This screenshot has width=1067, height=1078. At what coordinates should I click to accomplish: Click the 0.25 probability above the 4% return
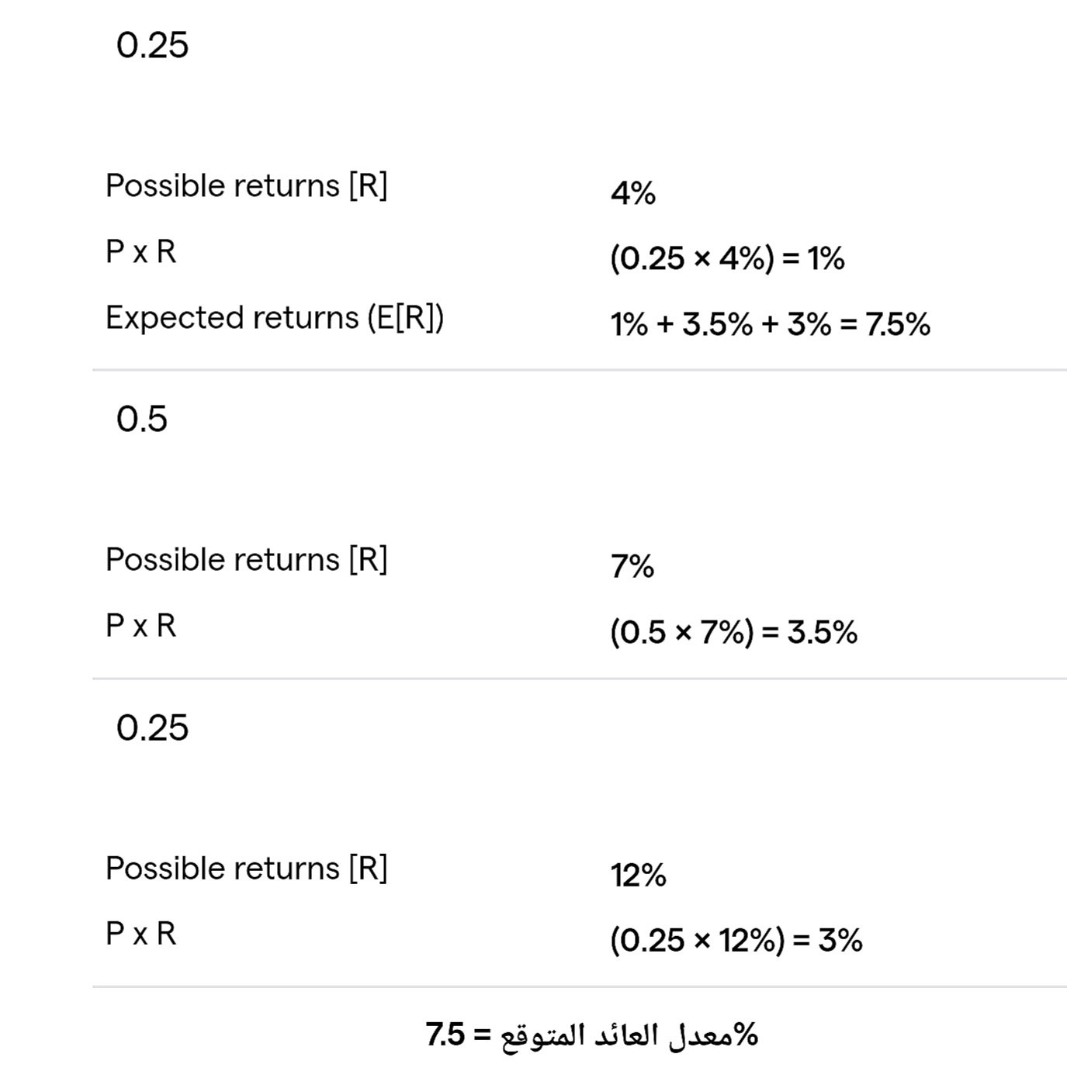point(152,45)
